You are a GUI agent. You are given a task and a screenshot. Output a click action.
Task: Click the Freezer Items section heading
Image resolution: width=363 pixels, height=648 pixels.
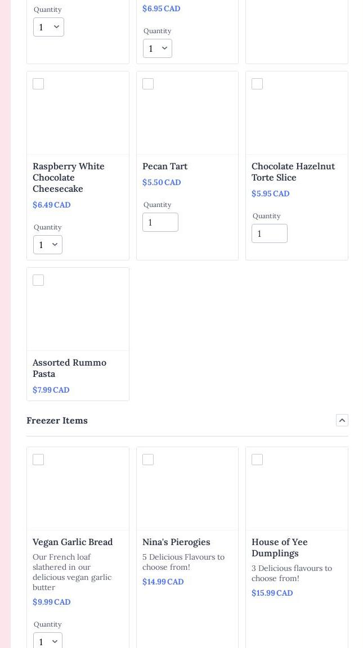point(57,420)
